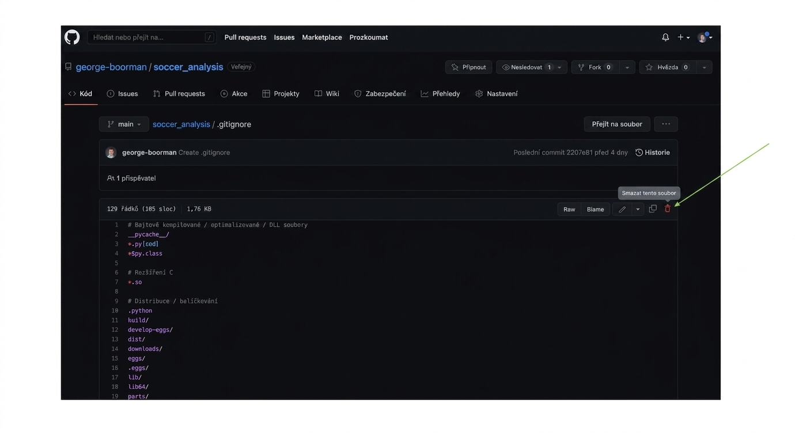Click the soccer_analysis breadcrumb link
Screen dimensions: 795x433
pos(181,124)
